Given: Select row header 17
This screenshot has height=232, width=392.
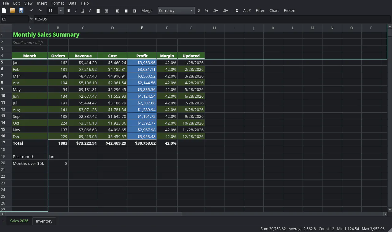Looking at the screenshot, I should 6,143.
